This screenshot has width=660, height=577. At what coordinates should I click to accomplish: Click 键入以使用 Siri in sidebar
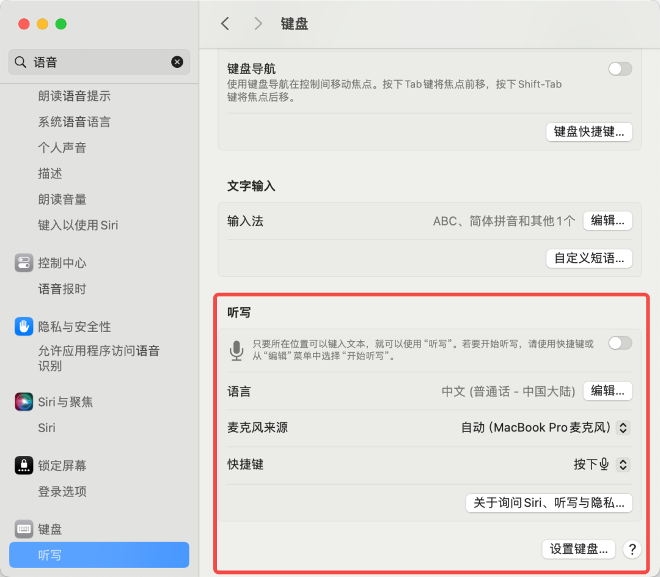tap(79, 225)
